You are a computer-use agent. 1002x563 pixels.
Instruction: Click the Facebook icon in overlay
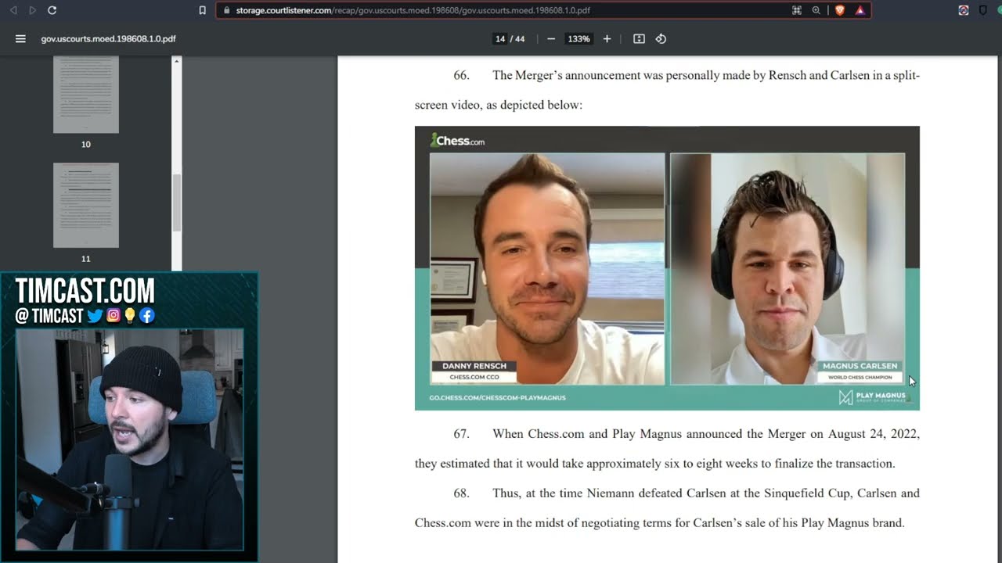pos(147,316)
